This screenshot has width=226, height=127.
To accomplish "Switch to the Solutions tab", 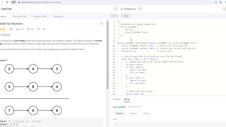I will click(x=40, y=17).
